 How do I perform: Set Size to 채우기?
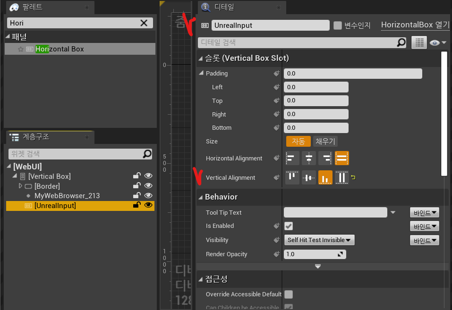tap(325, 141)
